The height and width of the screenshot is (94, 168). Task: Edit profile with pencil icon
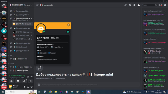point(68,25)
